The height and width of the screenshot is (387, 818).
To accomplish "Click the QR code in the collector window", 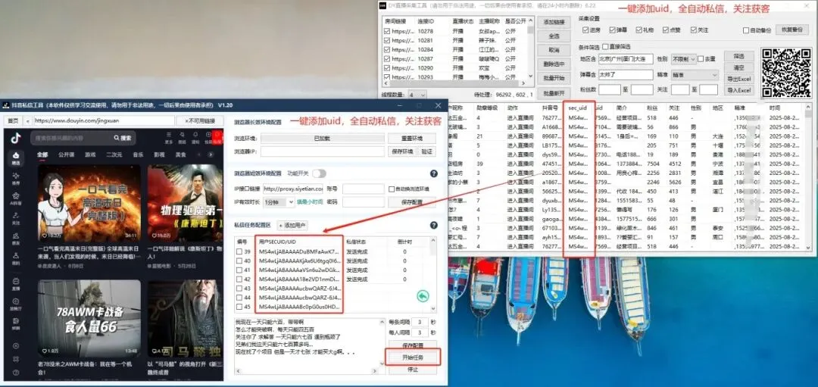I will coord(786,73).
